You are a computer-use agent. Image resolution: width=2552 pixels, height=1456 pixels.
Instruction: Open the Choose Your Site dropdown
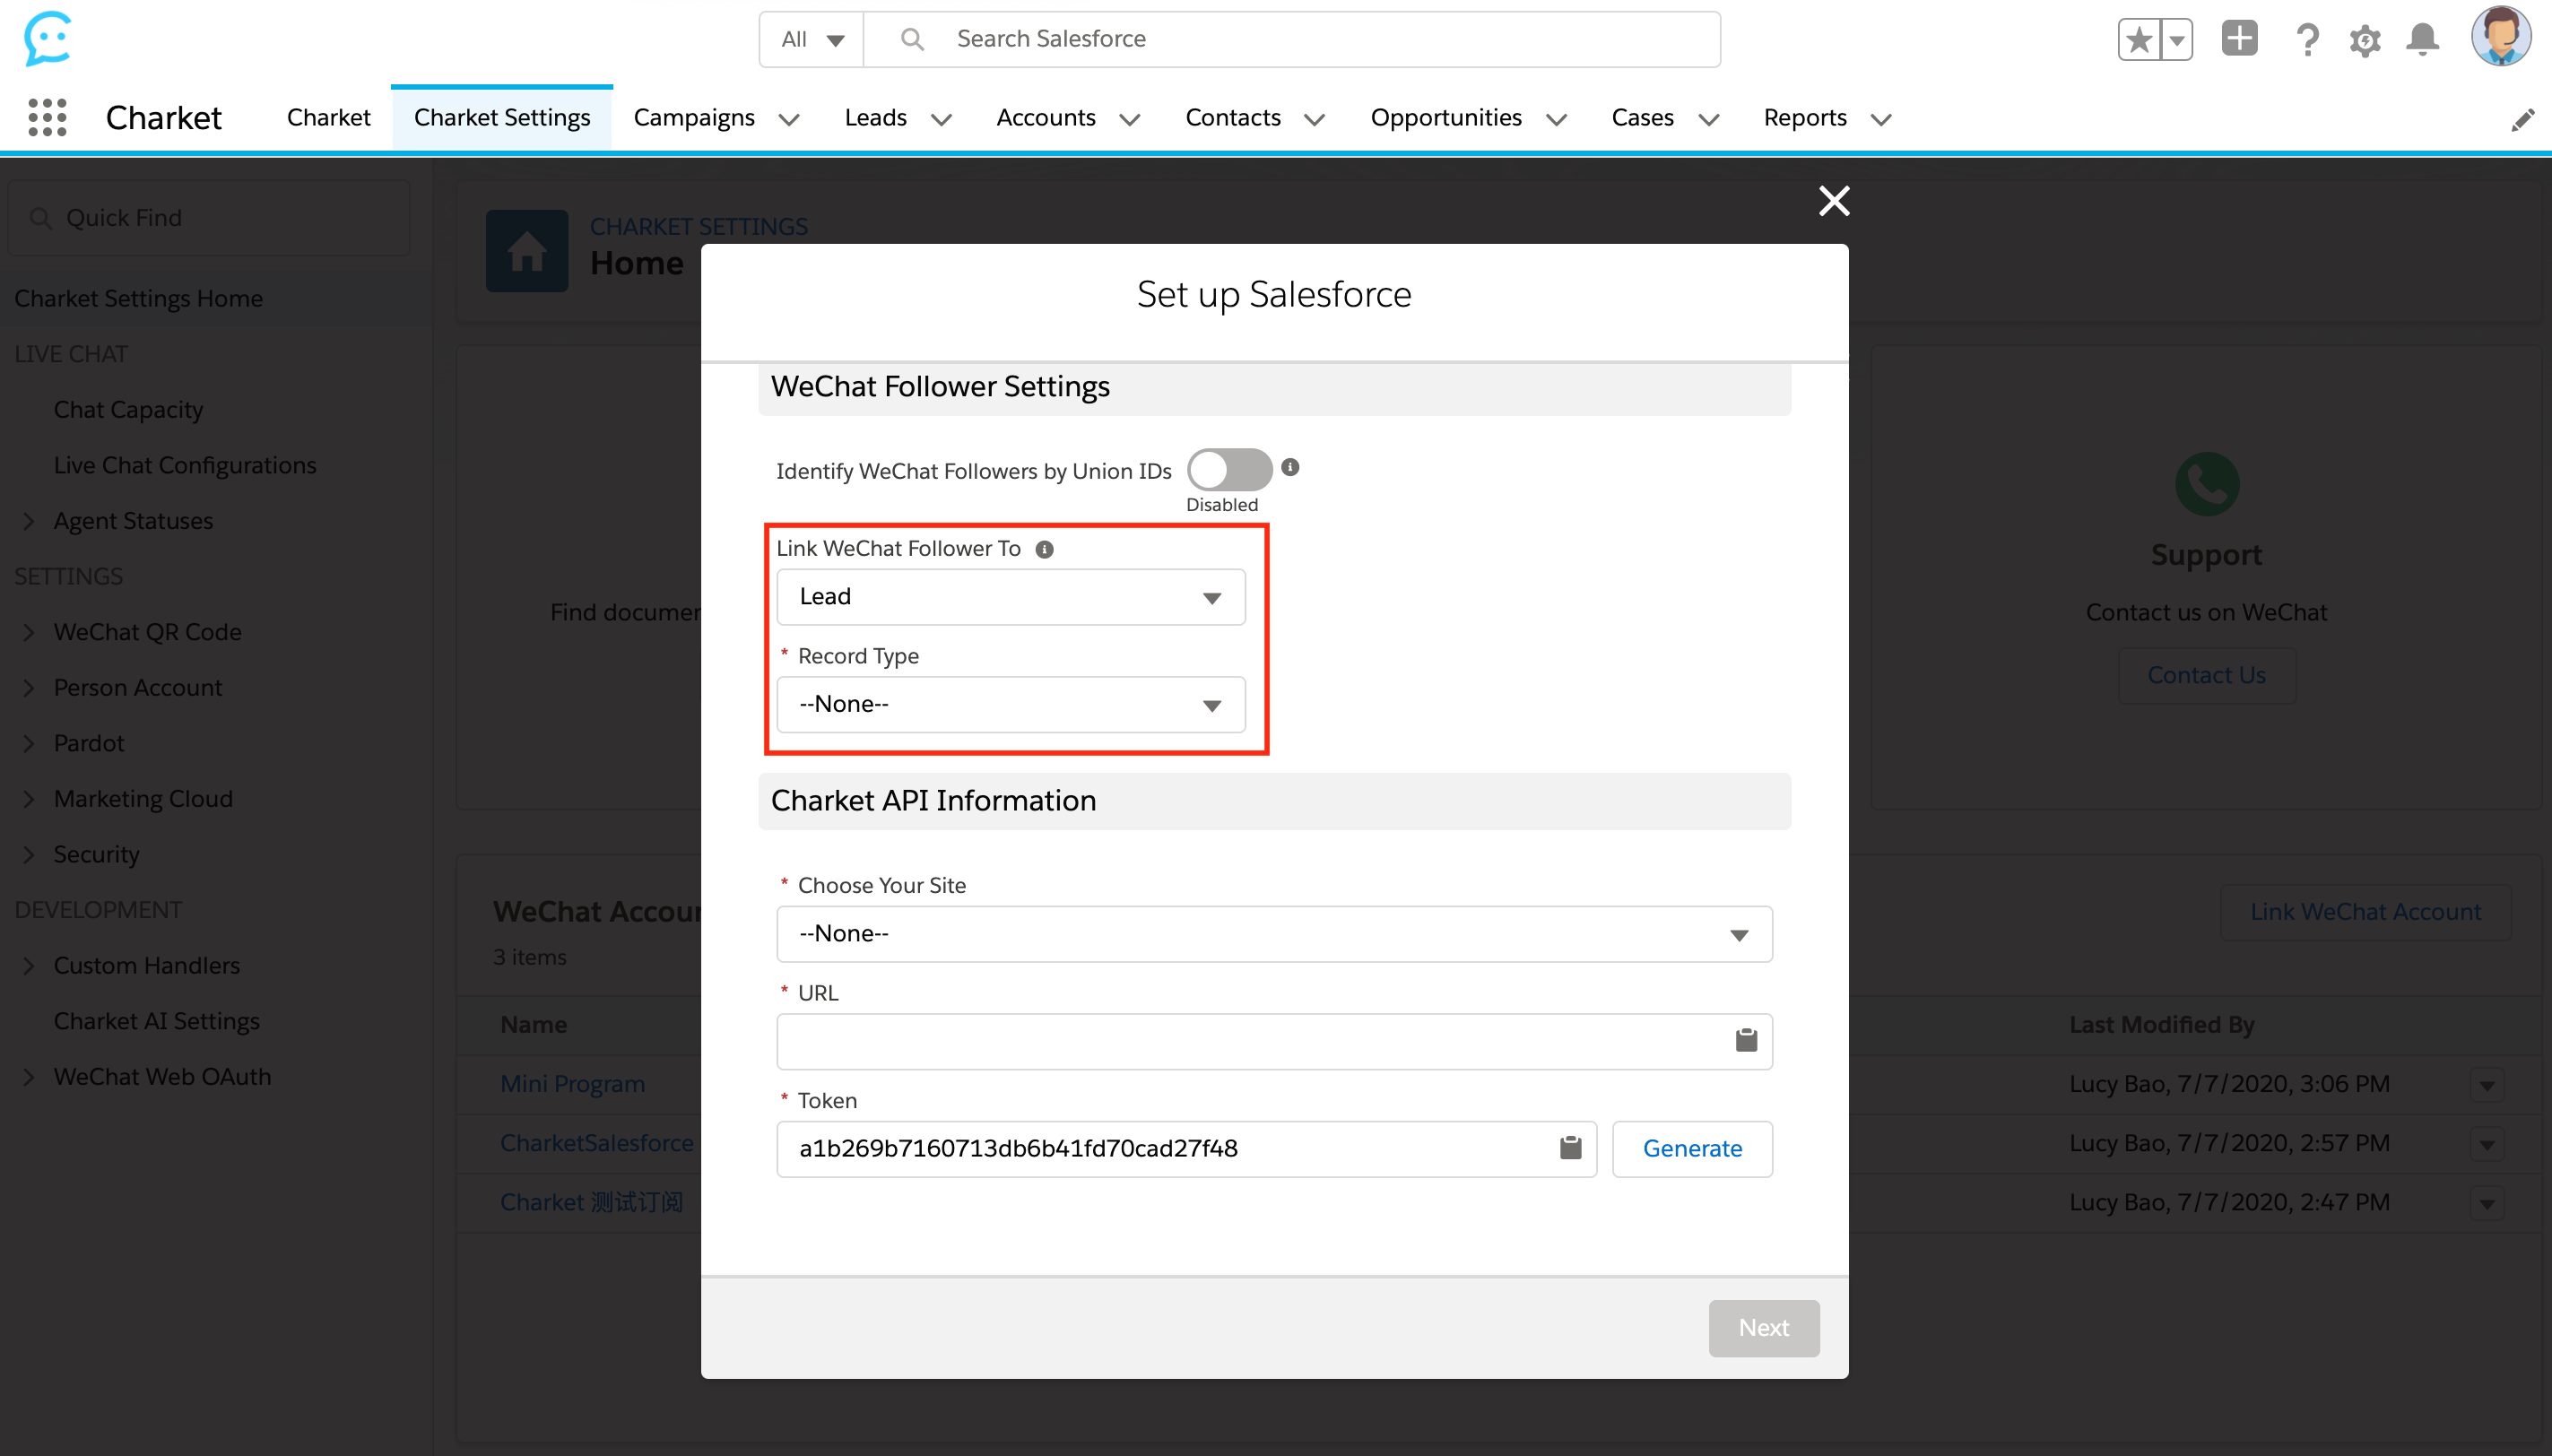[x=1273, y=934]
